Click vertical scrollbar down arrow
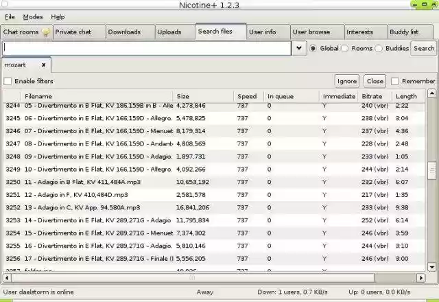This screenshot has width=439, height=302. 431,267
